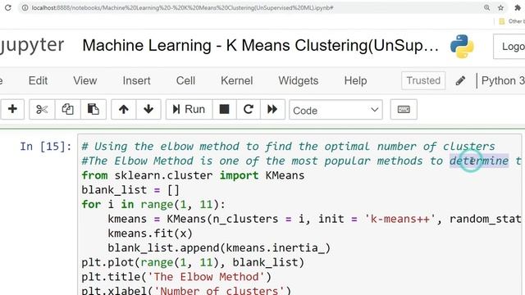Screen dimensions: 525x295
Task: Click 'KMeans' in the import line
Action: click(285, 175)
